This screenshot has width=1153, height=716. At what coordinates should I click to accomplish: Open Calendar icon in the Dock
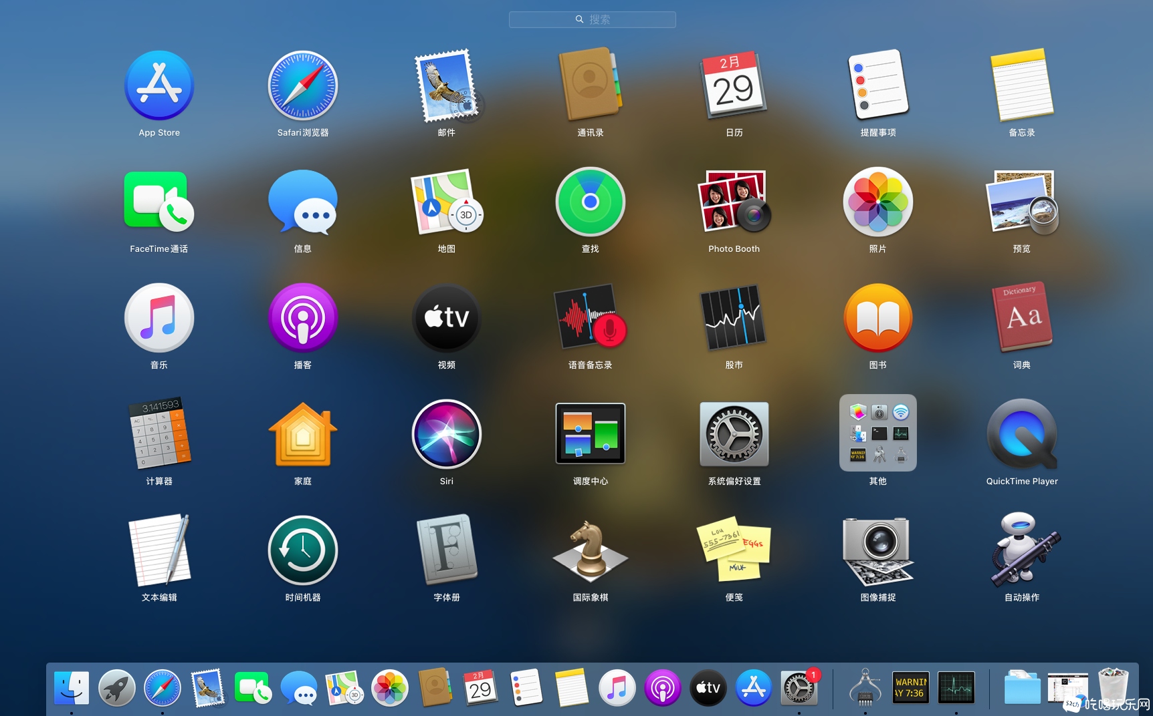pos(481,687)
